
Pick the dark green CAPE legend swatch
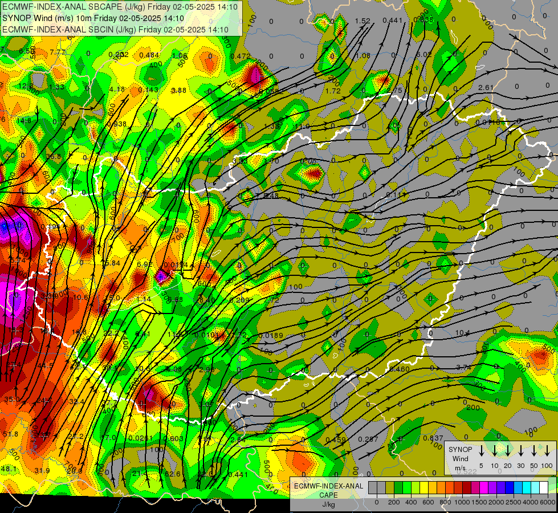click(398, 488)
